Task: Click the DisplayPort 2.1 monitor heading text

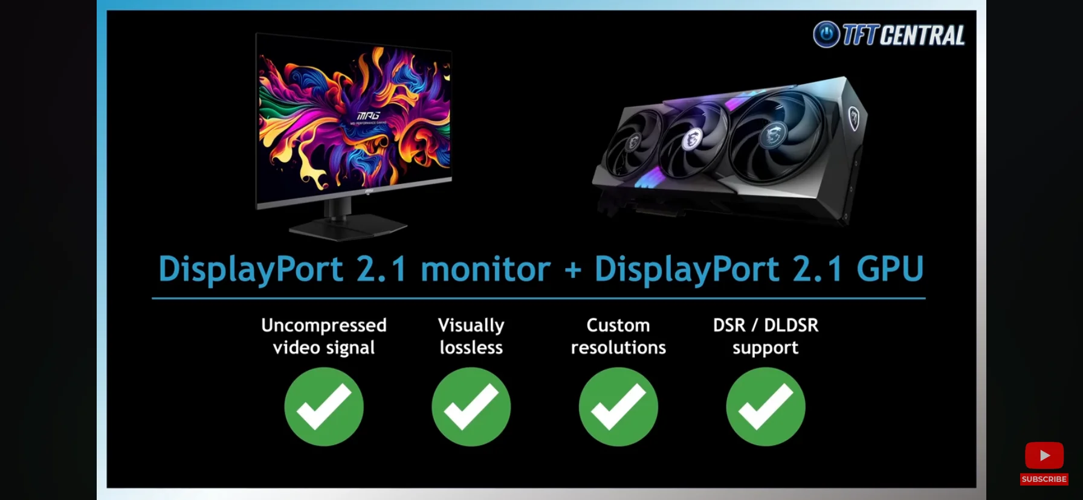Action: click(x=354, y=269)
